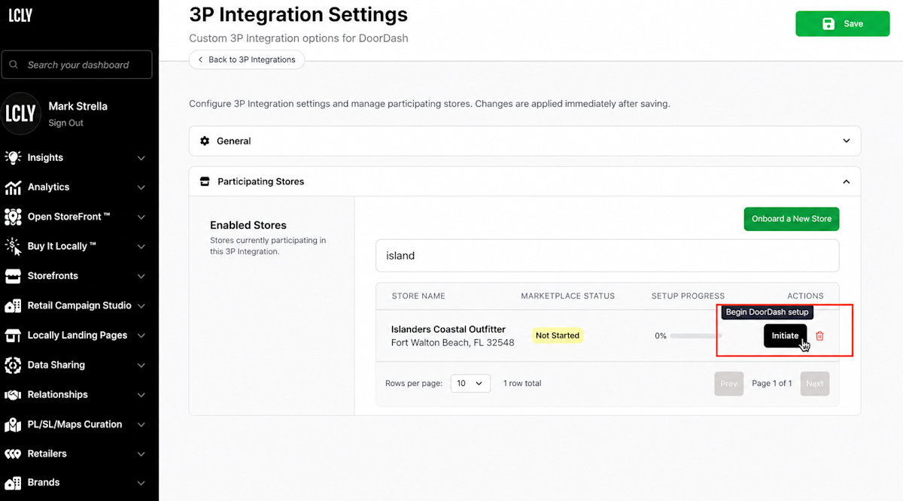Open the Analytics sidebar menu
903x501 pixels.
pos(75,187)
